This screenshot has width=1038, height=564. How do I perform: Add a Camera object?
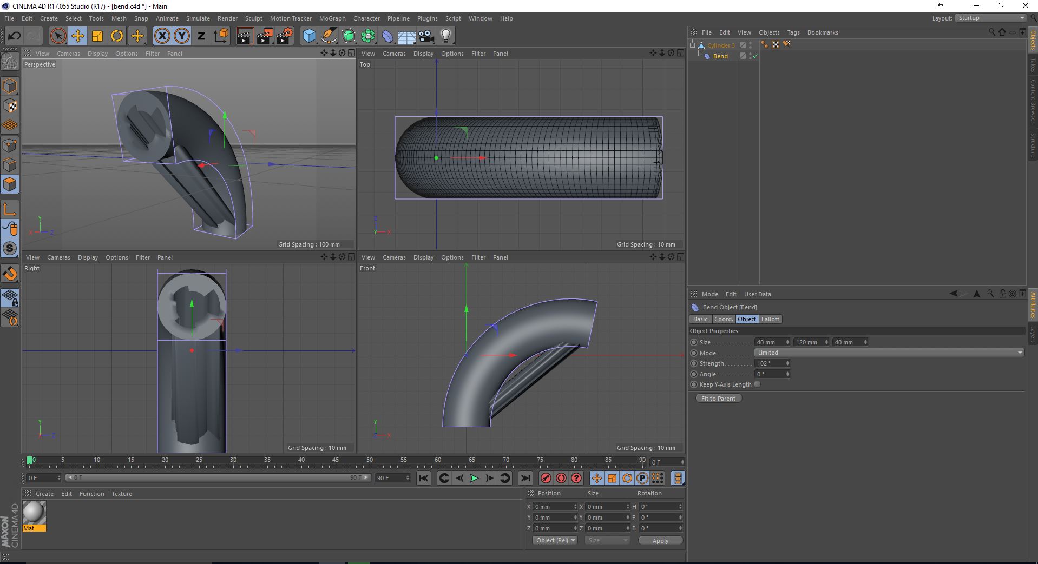(x=426, y=36)
